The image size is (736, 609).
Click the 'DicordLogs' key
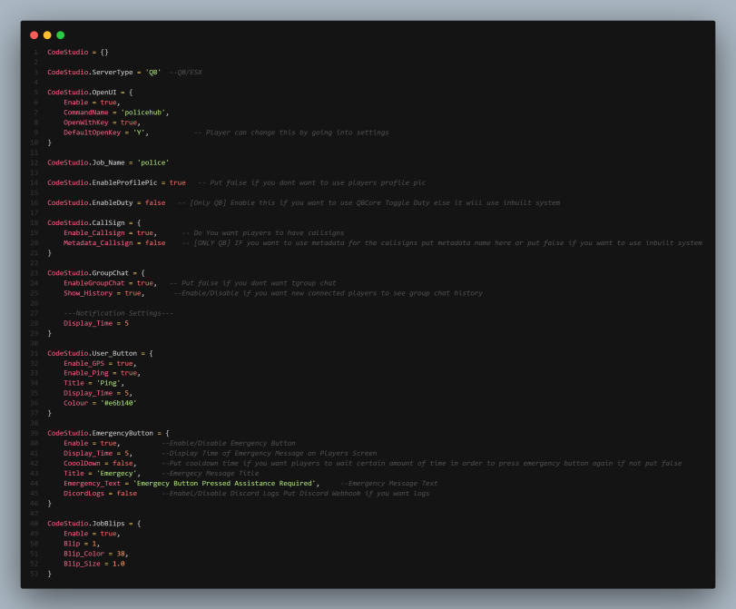84,494
